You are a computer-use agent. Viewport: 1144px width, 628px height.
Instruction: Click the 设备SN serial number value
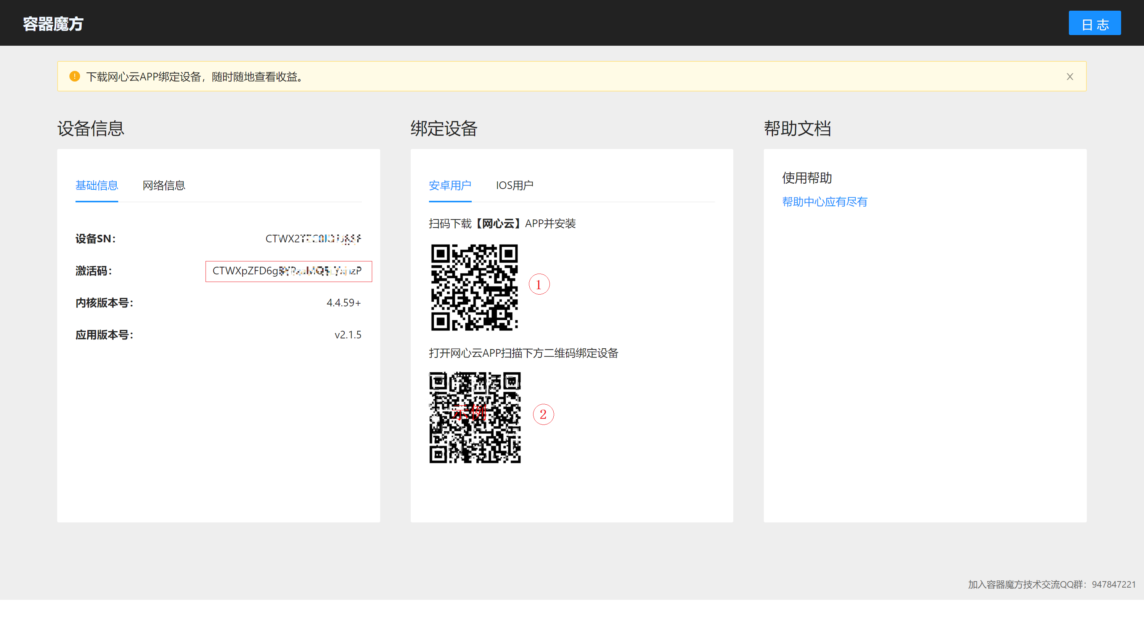(x=313, y=239)
